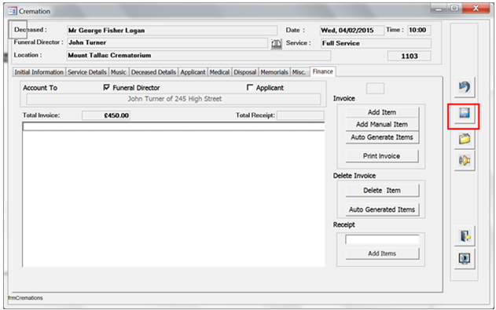Switch to the Initial Information tab
The width and height of the screenshot is (496, 310).
click(x=39, y=72)
